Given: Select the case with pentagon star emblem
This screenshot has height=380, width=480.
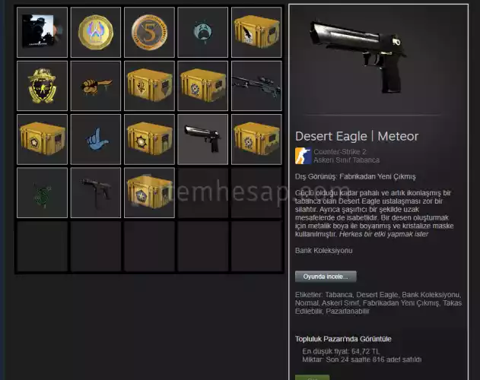Looking at the screenshot, I should [x=149, y=193].
